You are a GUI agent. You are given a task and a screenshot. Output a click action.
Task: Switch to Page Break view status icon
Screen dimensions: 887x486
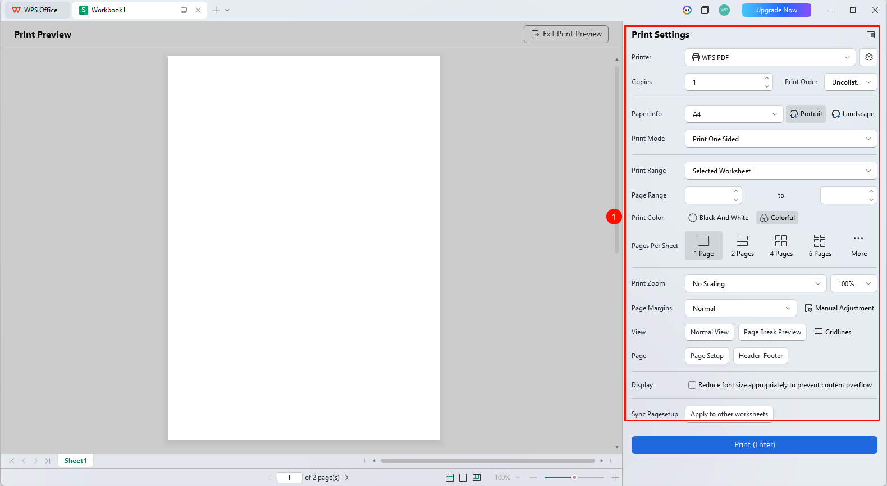(477, 478)
